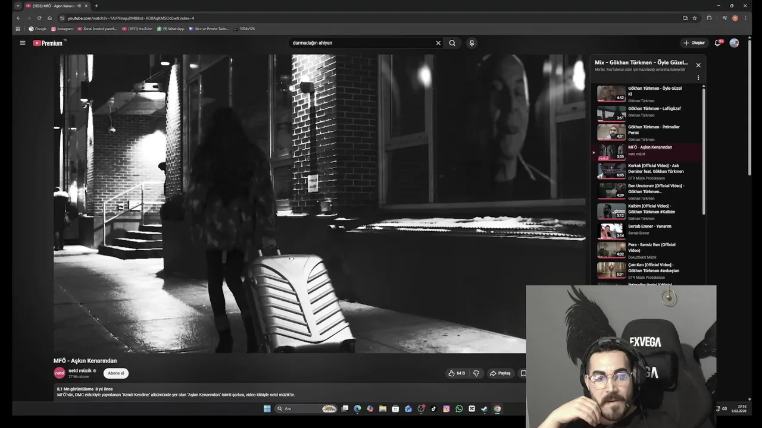Close the Mix playlist panel
Viewport: 762px width, 428px height.
(x=698, y=65)
